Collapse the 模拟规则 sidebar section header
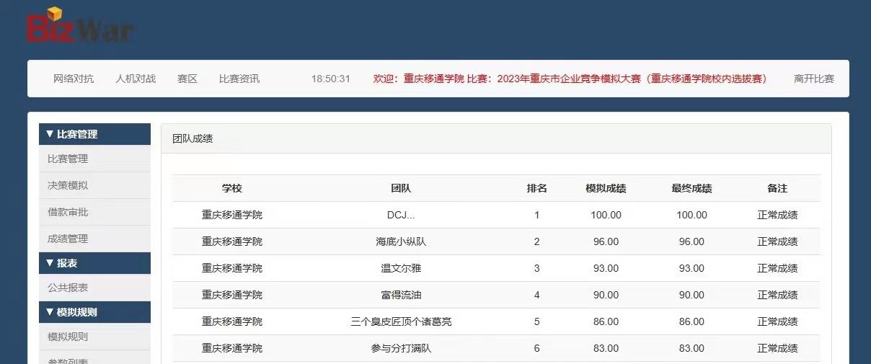The image size is (871, 364). click(94, 312)
